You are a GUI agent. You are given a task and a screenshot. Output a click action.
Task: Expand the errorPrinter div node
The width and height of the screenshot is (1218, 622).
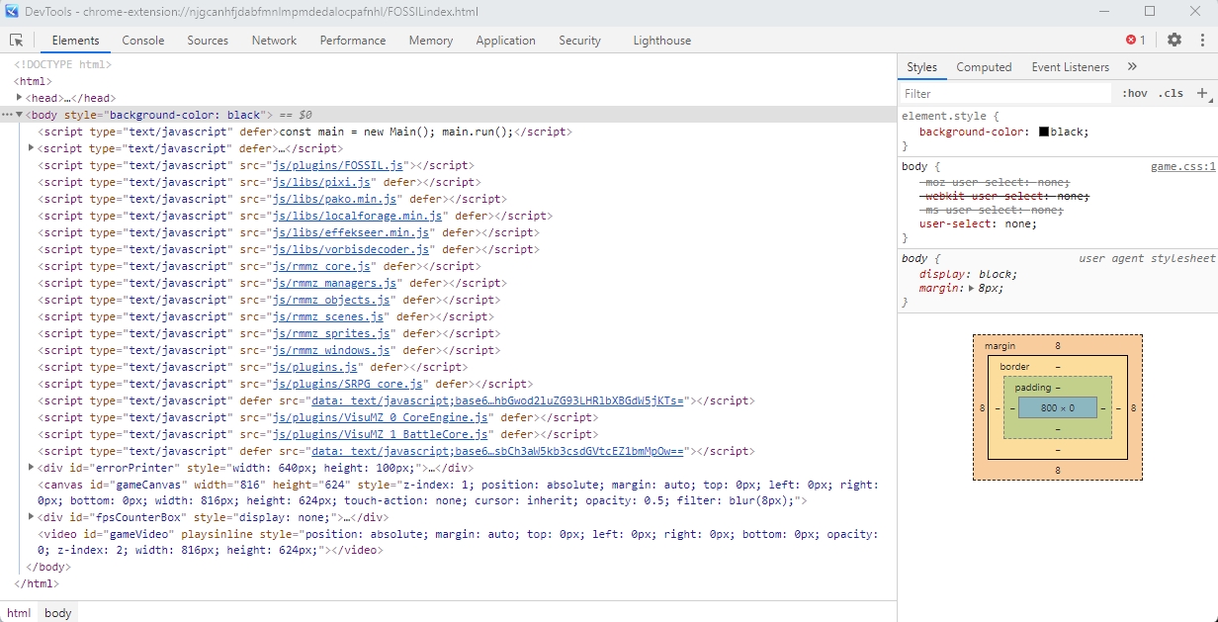click(32, 467)
